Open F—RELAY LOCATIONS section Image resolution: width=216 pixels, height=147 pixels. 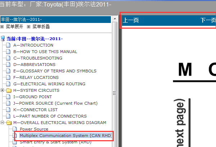tap(36, 77)
